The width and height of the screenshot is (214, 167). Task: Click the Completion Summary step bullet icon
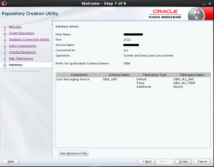coord(5,71)
